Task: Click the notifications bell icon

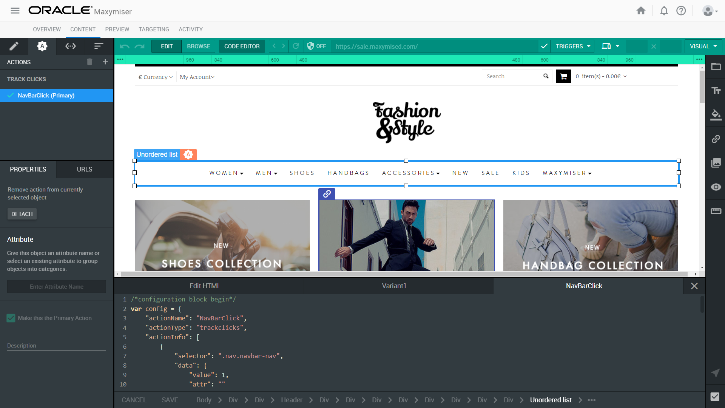Action: [x=664, y=11]
